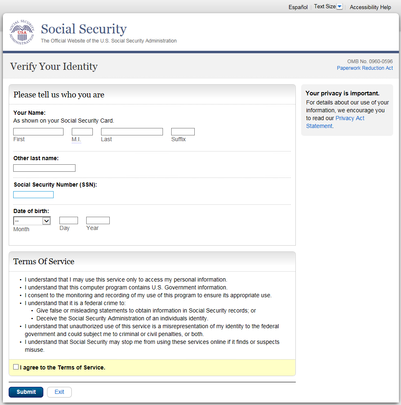
Task: Click the birth Day input field
Action: pyautogui.click(x=68, y=220)
